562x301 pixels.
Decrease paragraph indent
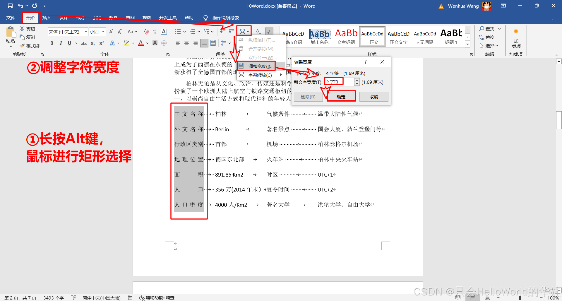coord(223,32)
